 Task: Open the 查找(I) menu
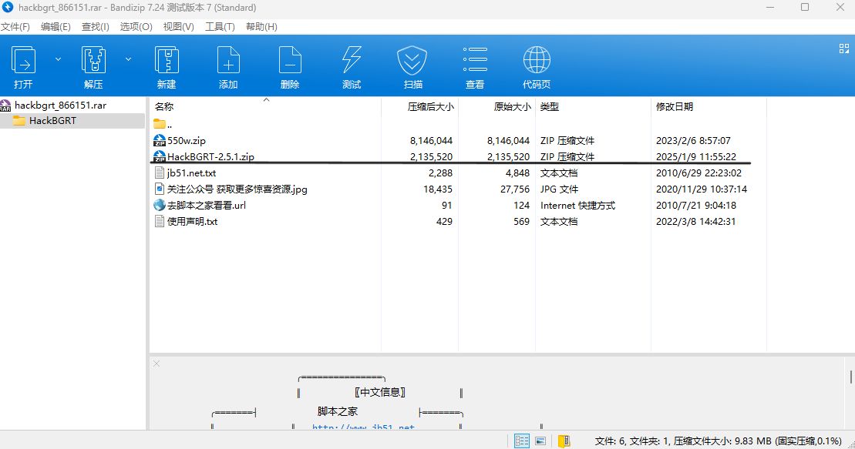[x=96, y=27]
